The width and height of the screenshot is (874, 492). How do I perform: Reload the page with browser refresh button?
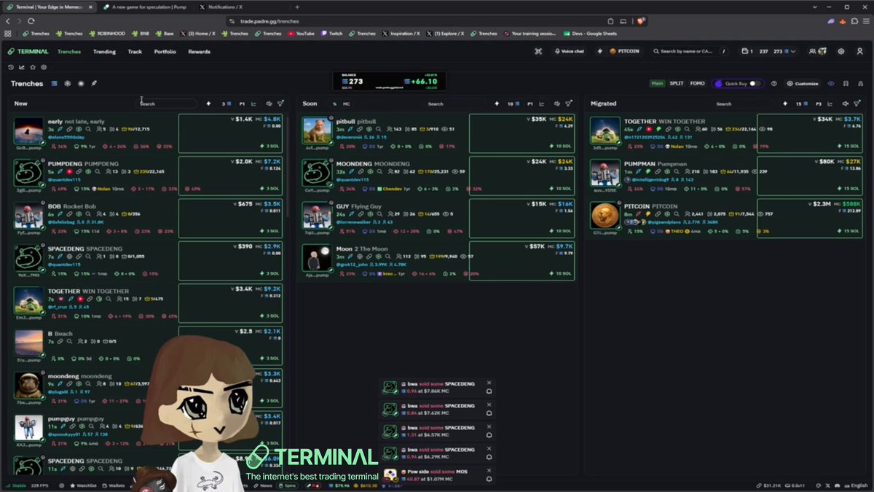31,21
